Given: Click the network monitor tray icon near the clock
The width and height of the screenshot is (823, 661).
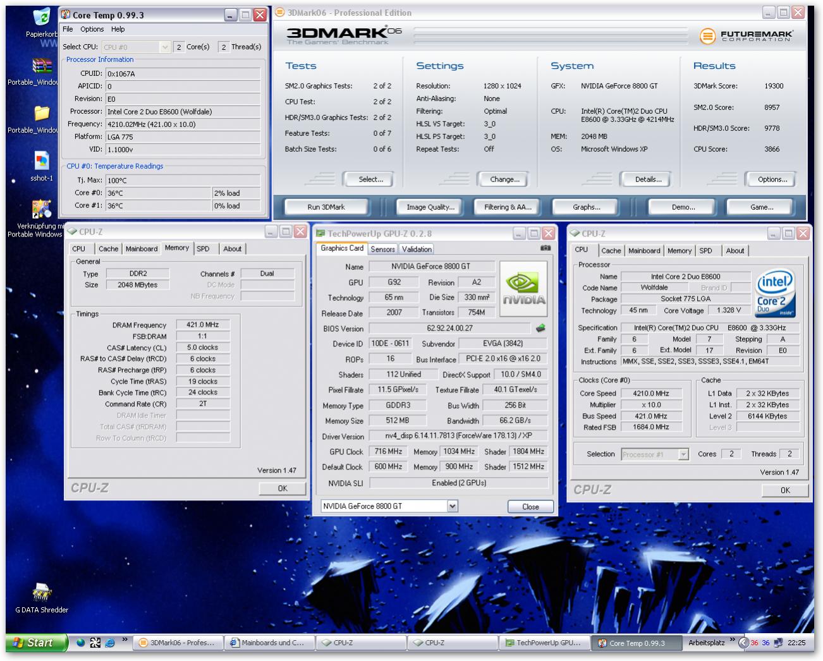Looking at the screenshot, I should [778, 643].
